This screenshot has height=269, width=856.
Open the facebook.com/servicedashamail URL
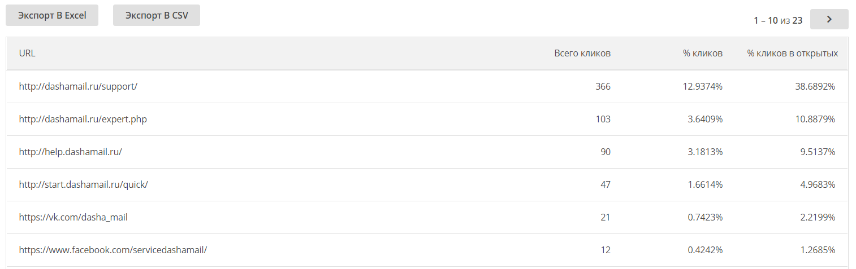(113, 250)
